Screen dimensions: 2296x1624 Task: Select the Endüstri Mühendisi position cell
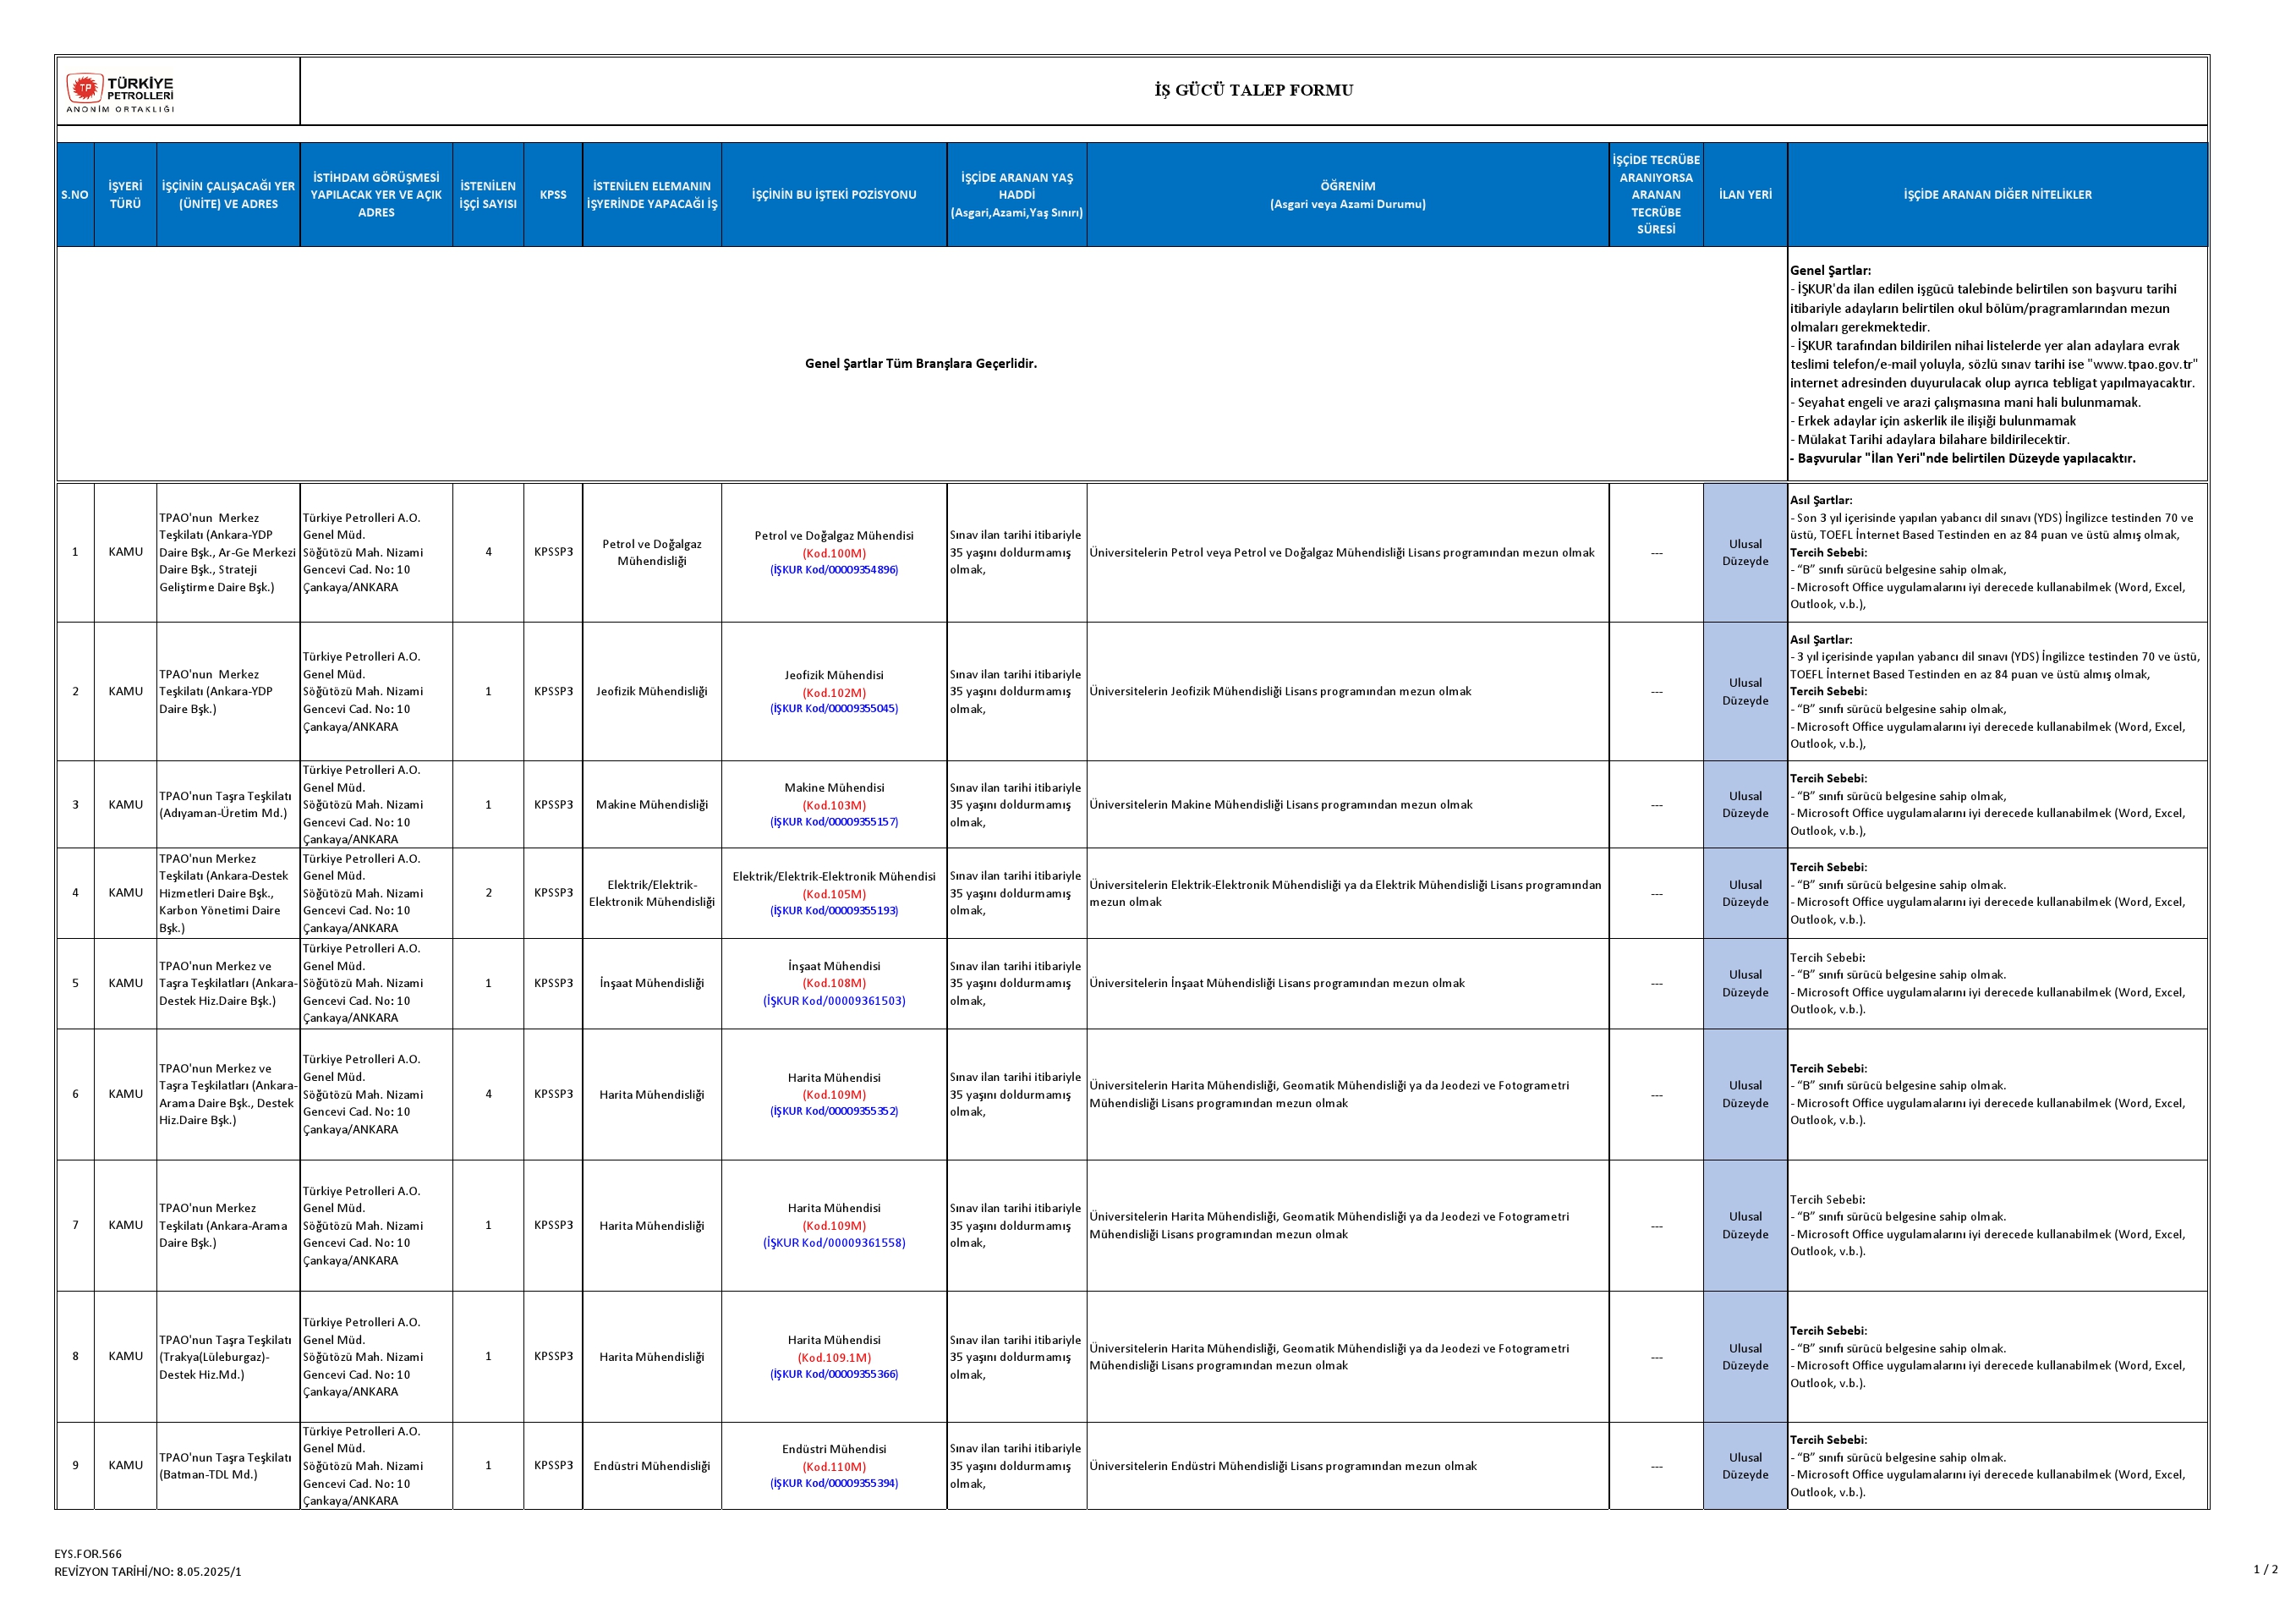point(834,1449)
